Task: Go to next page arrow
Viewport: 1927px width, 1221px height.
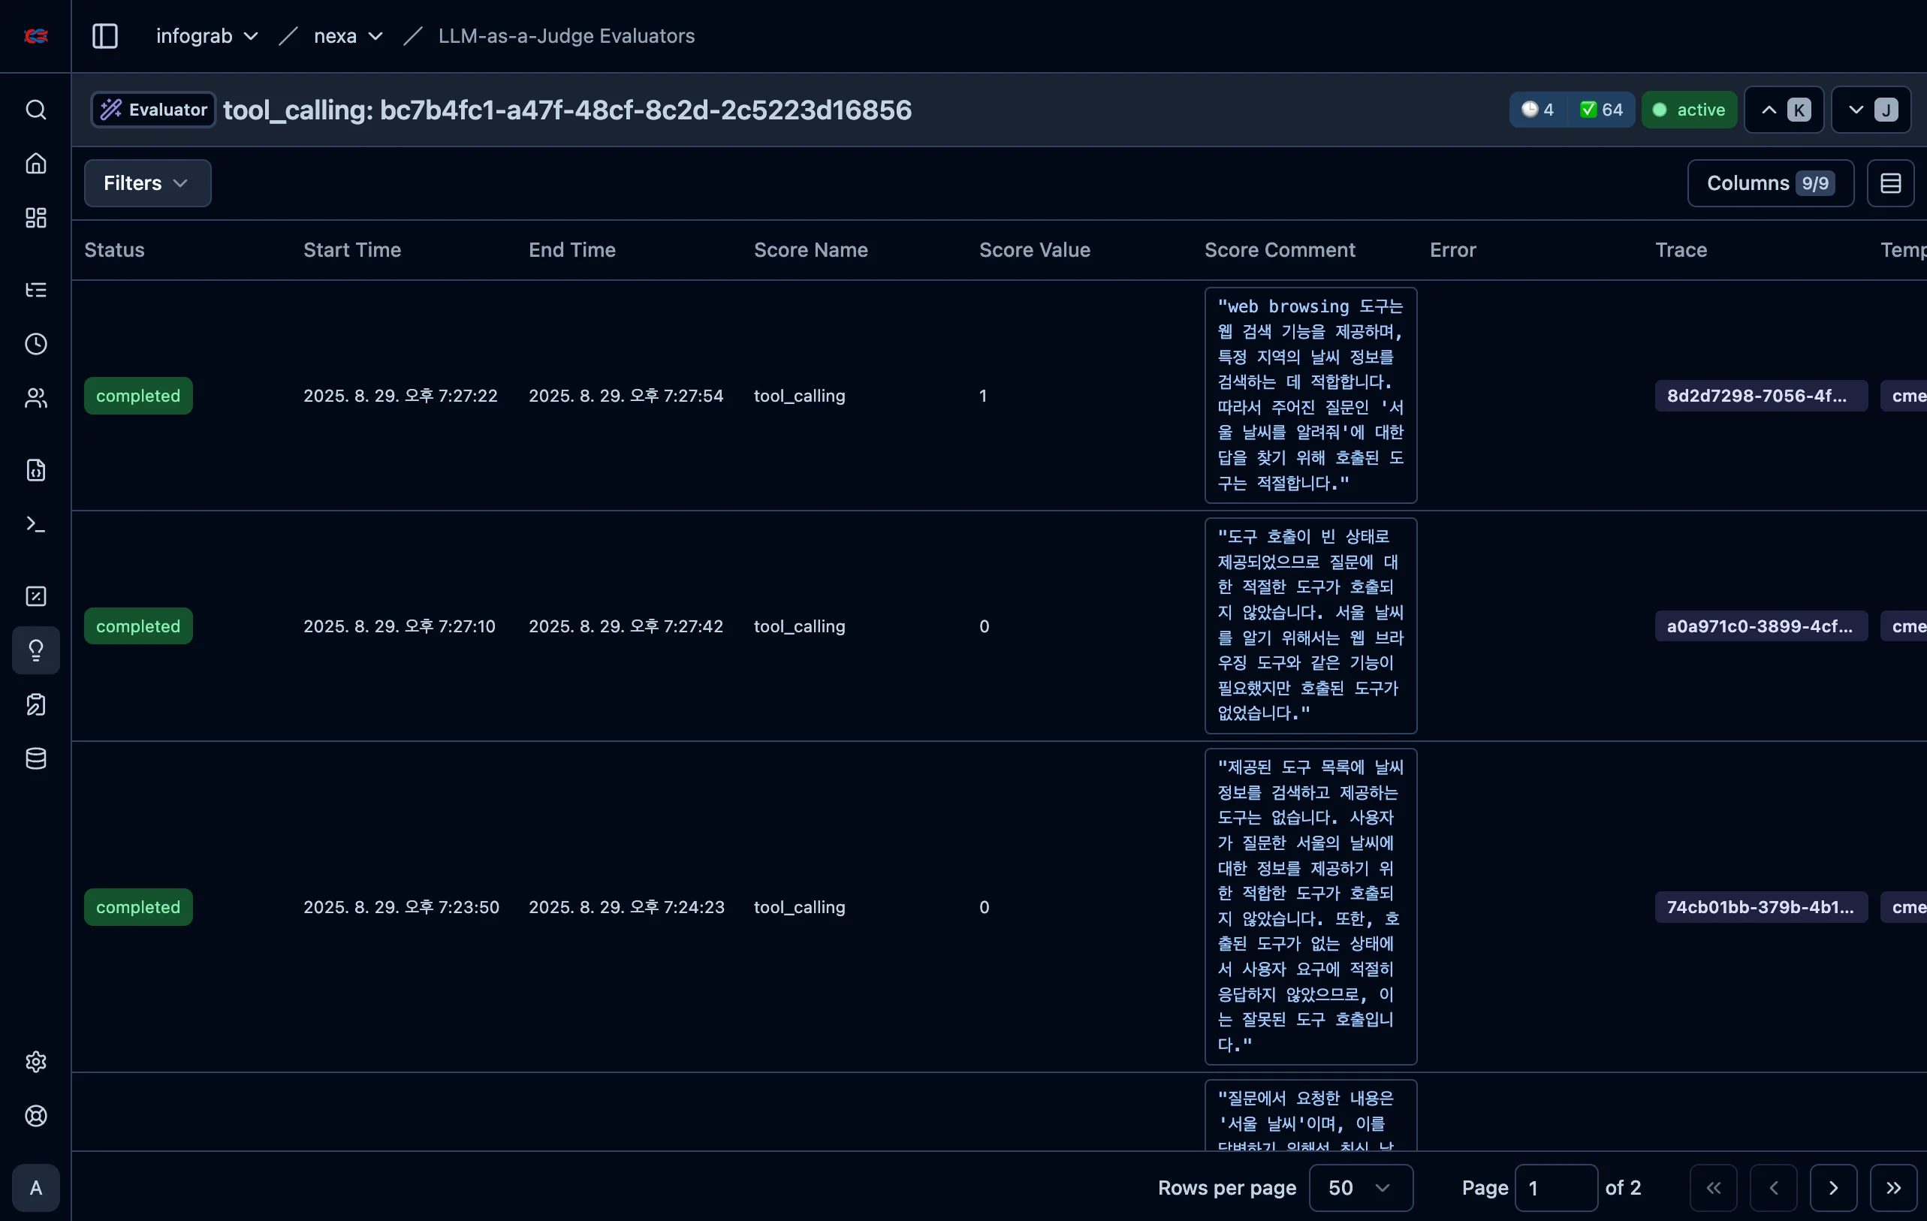Action: tap(1832, 1187)
